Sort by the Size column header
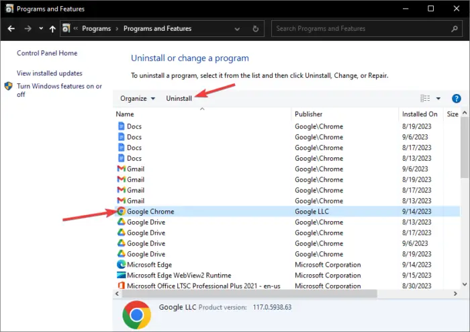 [452, 114]
